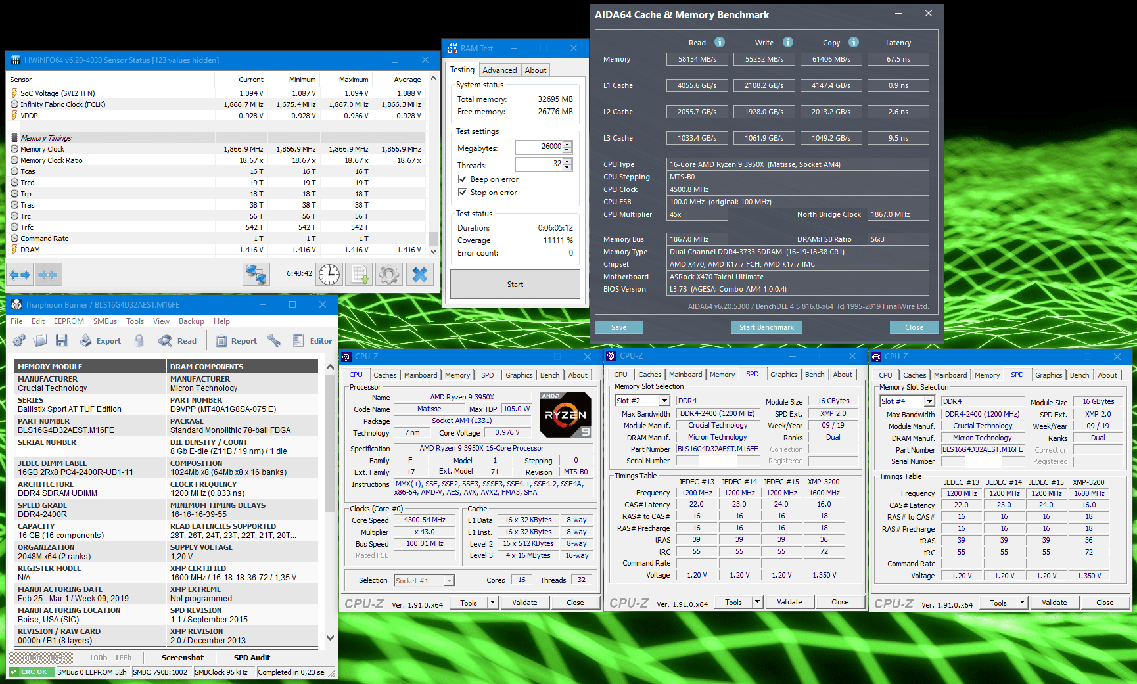
Task: Open Editor from Thaiphoon toolbar
Action: coord(312,340)
